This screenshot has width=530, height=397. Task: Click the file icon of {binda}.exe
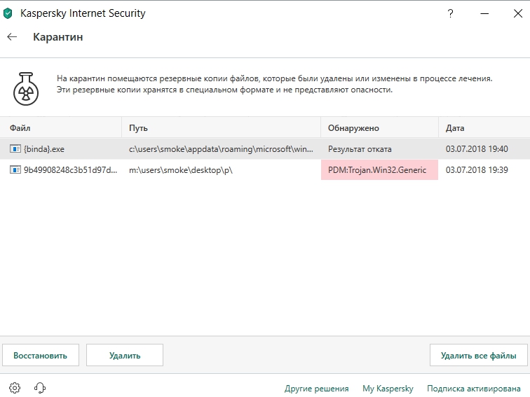tap(15, 149)
